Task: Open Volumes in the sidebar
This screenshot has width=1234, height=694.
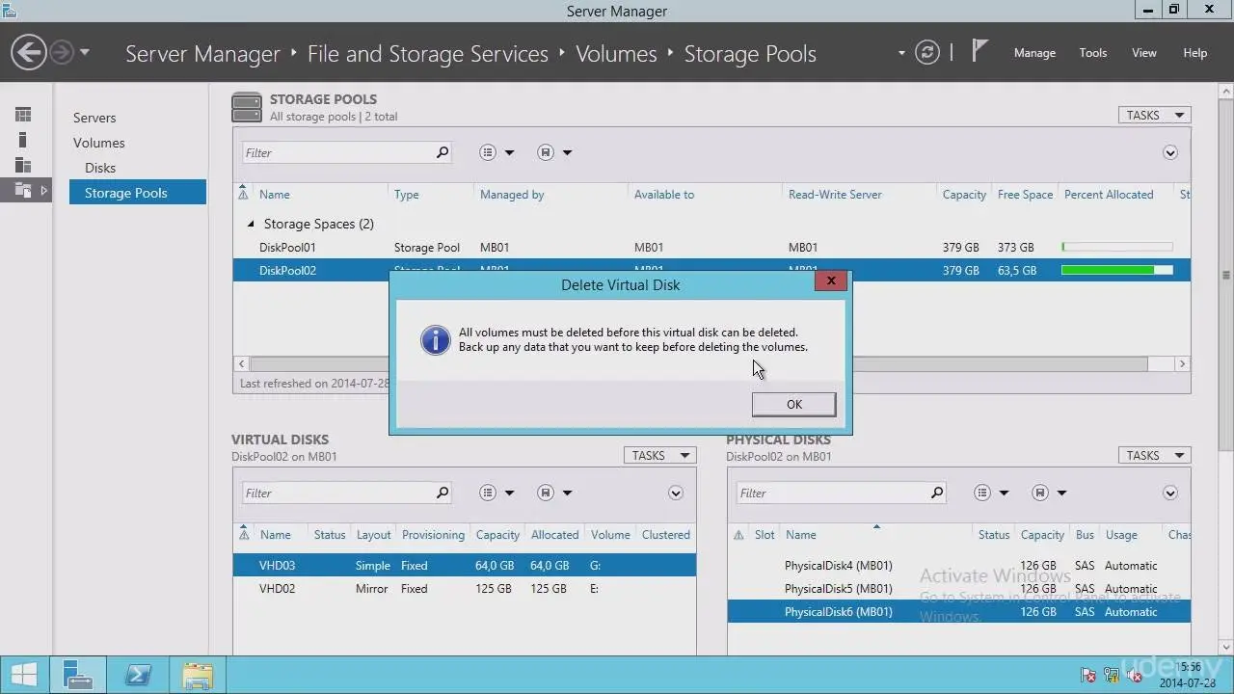Action: [x=99, y=143]
